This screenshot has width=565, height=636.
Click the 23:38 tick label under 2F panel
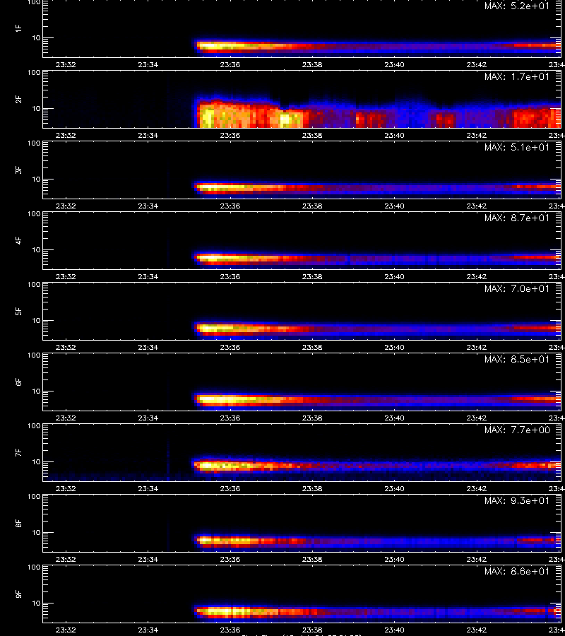[x=312, y=135]
